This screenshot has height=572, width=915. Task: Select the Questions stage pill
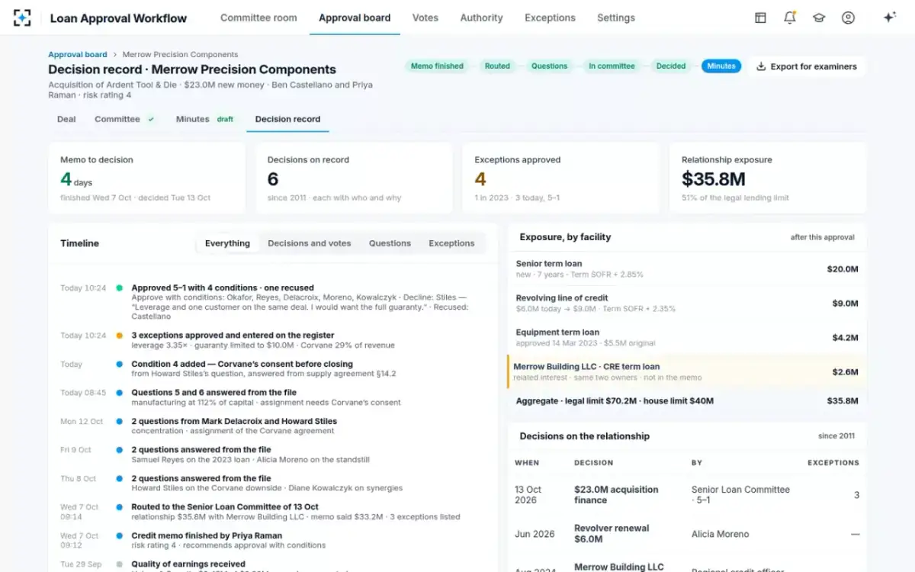coord(549,66)
